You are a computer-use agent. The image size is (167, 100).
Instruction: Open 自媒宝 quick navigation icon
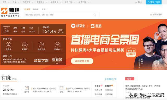[9, 45]
